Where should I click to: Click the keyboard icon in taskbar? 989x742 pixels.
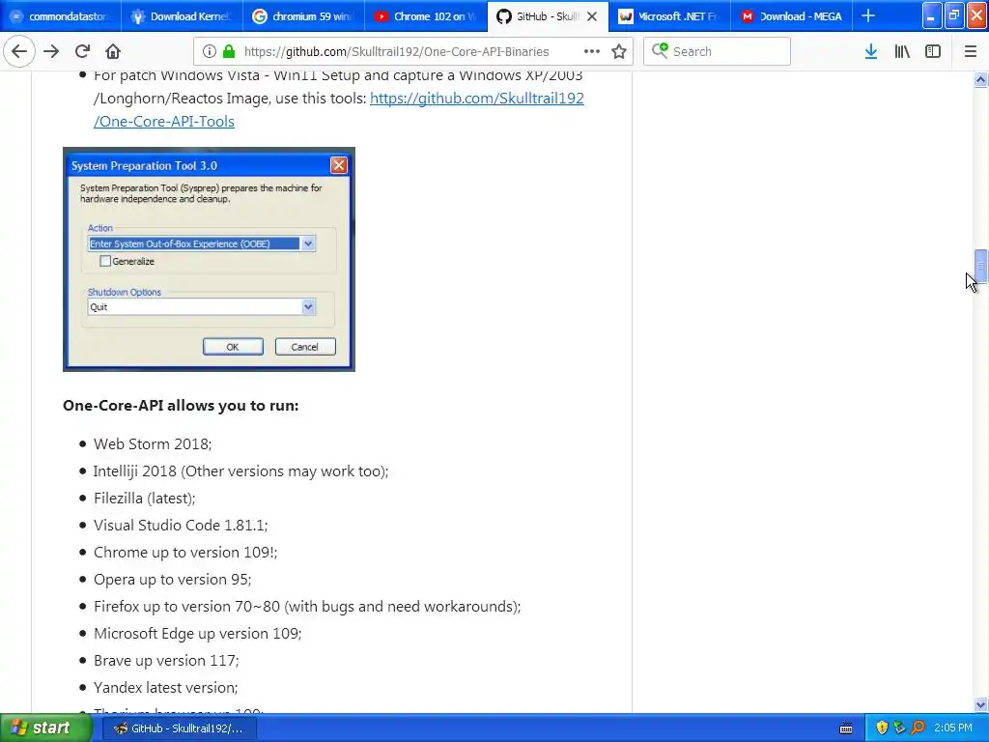[x=846, y=728]
